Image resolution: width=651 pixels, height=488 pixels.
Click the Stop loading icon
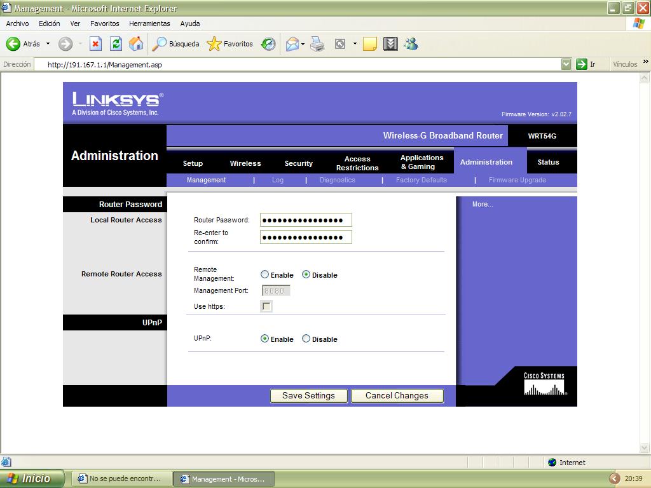tap(95, 44)
